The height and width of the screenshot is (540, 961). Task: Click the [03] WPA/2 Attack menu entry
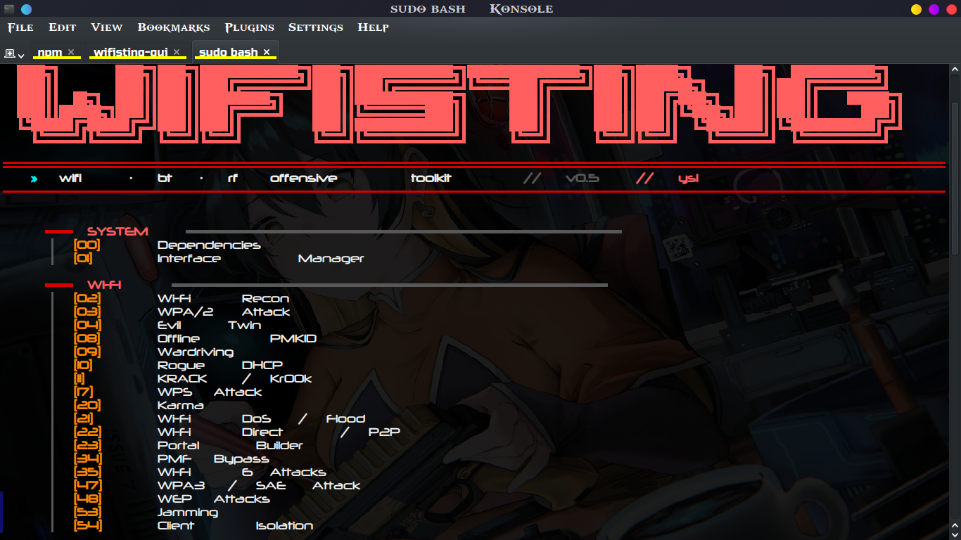[182, 311]
